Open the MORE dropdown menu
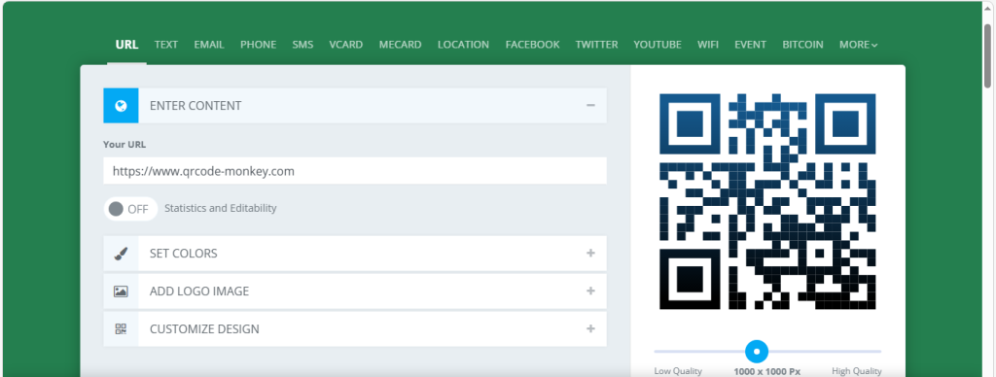996x377 pixels. click(x=858, y=45)
